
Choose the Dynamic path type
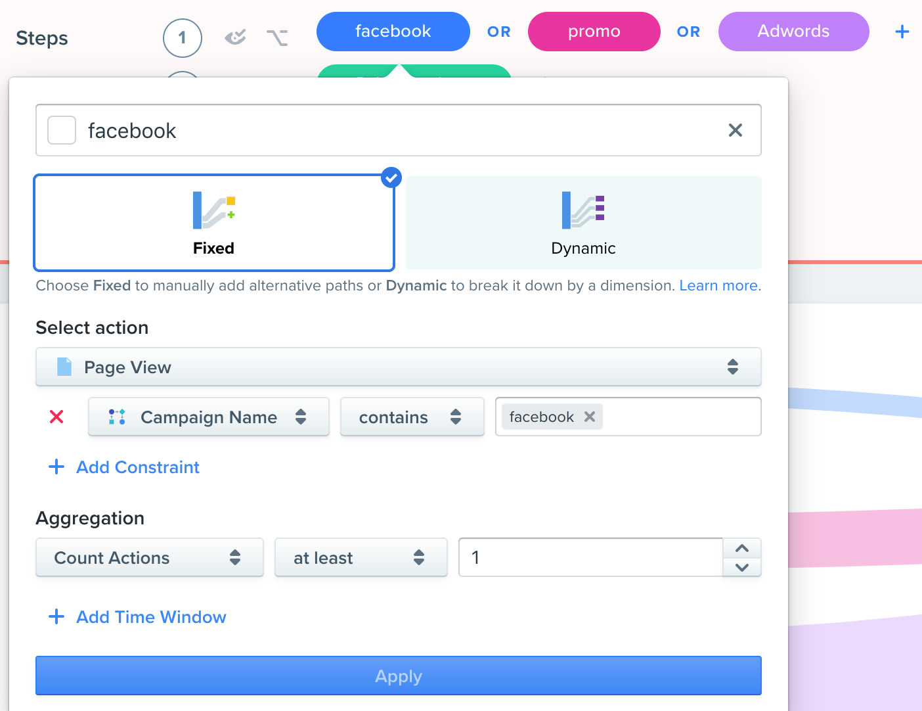(x=584, y=223)
